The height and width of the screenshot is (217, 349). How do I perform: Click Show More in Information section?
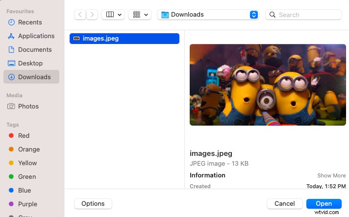[x=331, y=175]
